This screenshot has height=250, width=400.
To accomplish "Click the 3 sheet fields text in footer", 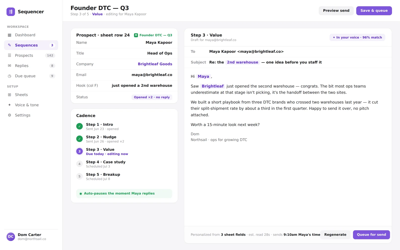I will pyautogui.click(x=233, y=235).
